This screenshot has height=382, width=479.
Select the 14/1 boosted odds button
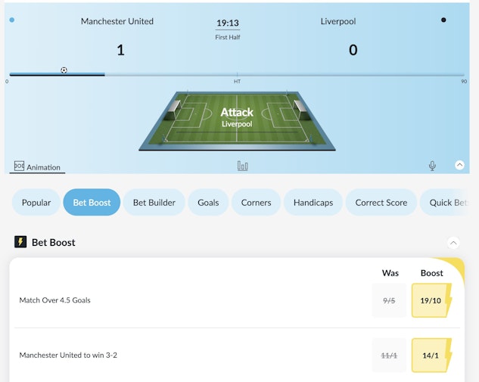431,355
